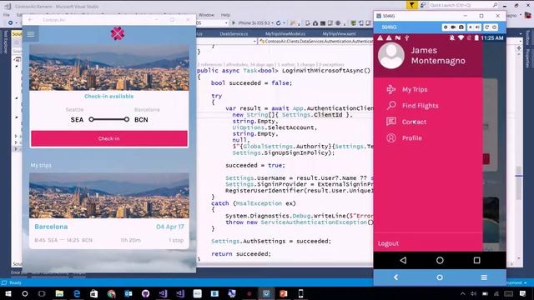Open Contact in emulator drawer
This screenshot has height=300, width=534.
[414, 122]
